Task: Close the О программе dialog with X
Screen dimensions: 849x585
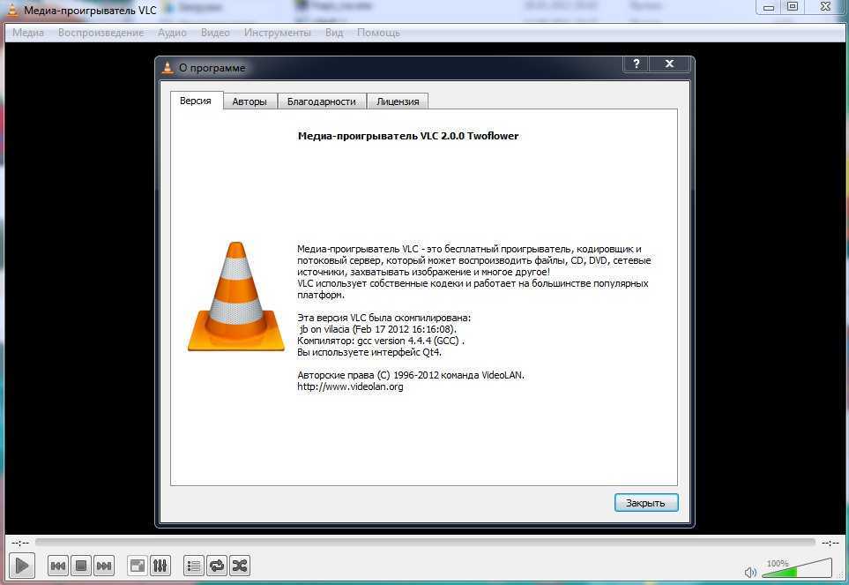Action: click(x=670, y=64)
